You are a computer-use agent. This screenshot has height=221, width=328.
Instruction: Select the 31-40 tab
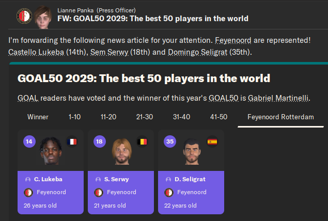click(x=182, y=117)
